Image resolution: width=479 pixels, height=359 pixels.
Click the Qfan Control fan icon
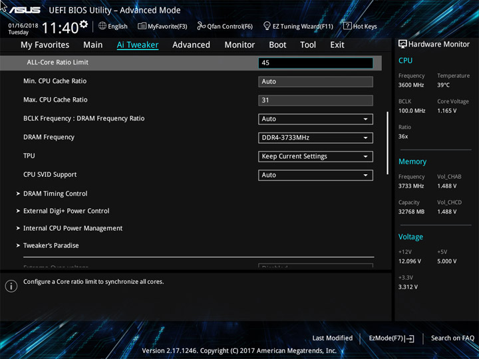click(201, 26)
